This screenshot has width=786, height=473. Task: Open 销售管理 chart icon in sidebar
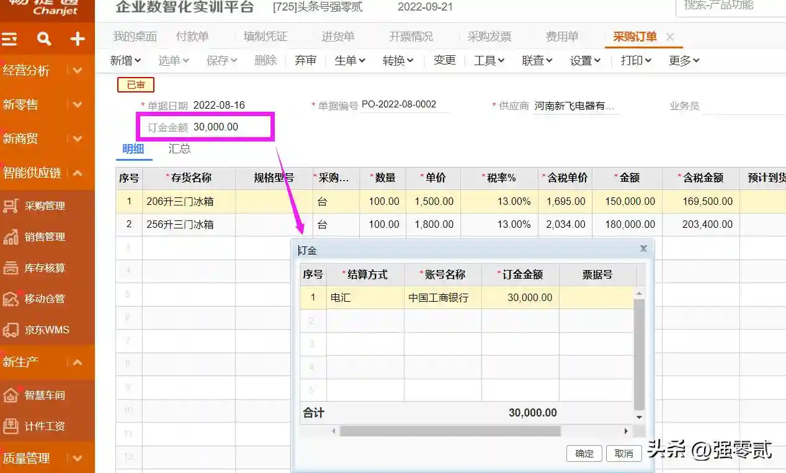pyautogui.click(x=11, y=237)
